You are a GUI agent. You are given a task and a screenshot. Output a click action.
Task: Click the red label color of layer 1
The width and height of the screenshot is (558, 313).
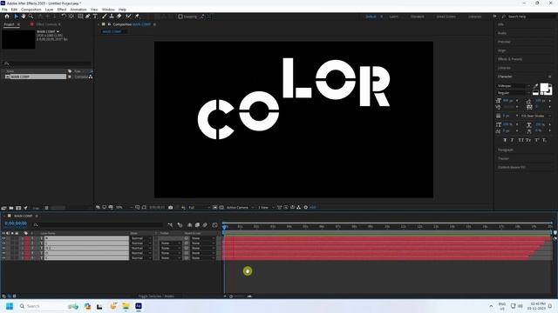point(27,238)
